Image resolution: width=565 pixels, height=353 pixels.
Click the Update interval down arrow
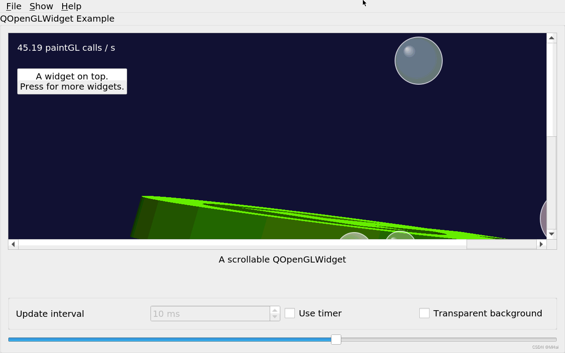(x=275, y=316)
